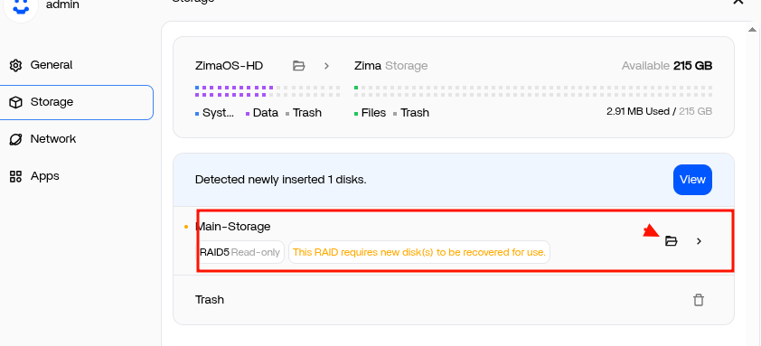
Task: Go to the Apps settings section
Action: pyautogui.click(x=77, y=176)
